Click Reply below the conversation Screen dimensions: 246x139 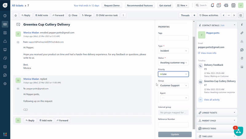pos(30,120)
